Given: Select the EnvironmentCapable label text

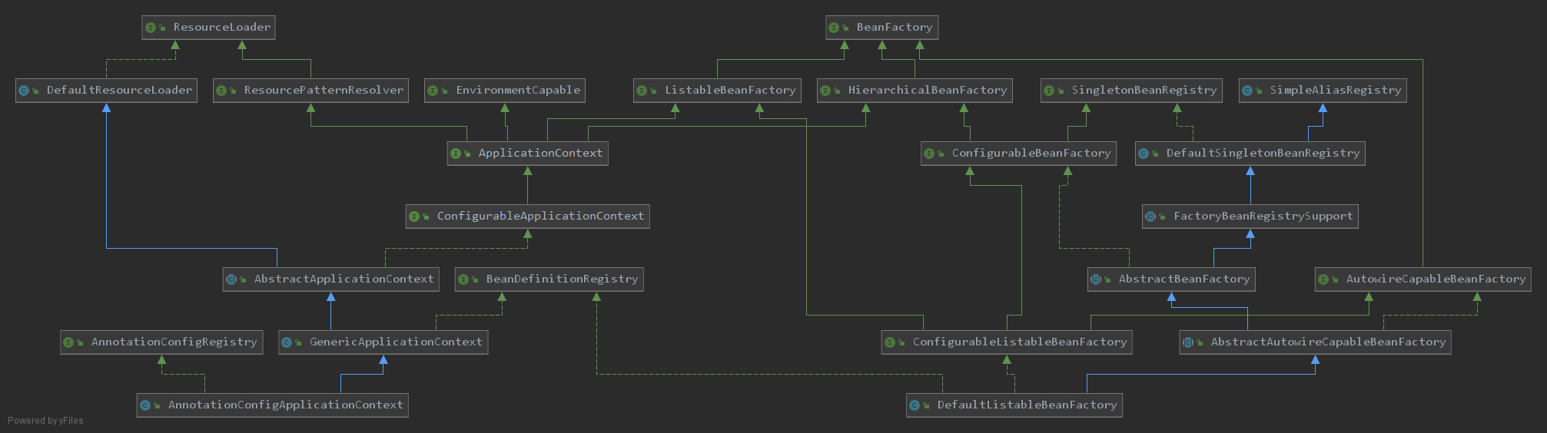Looking at the screenshot, I should [x=518, y=91].
